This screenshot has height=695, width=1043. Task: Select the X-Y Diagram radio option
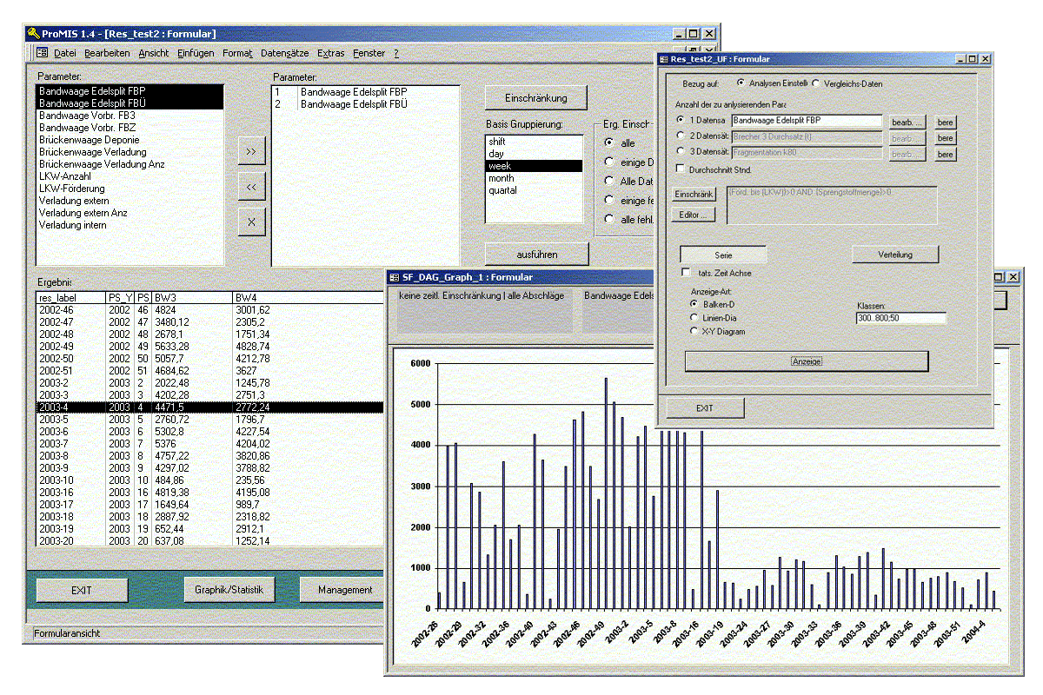pos(694,331)
